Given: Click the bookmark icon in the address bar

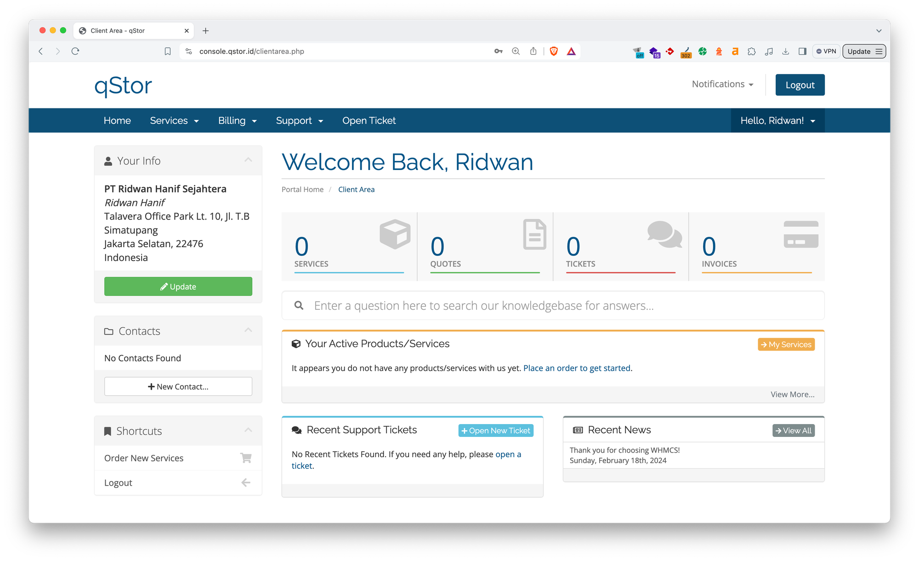Looking at the screenshot, I should (168, 51).
